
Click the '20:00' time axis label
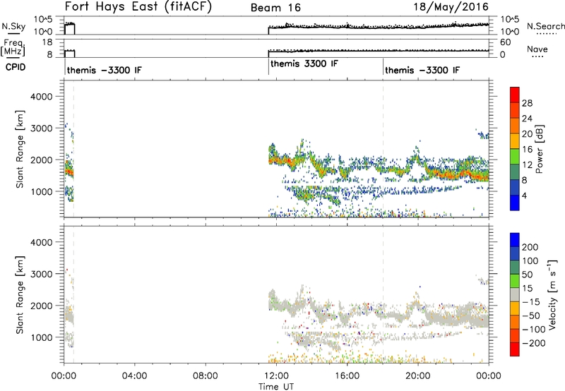tap(417, 376)
